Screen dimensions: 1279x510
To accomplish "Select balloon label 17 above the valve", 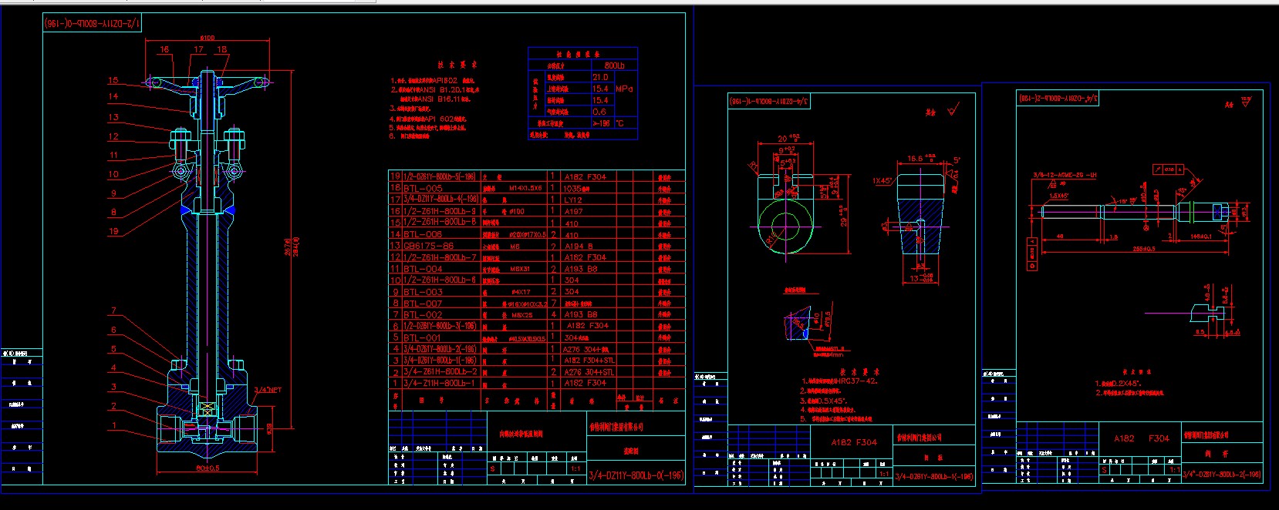I will click(198, 49).
